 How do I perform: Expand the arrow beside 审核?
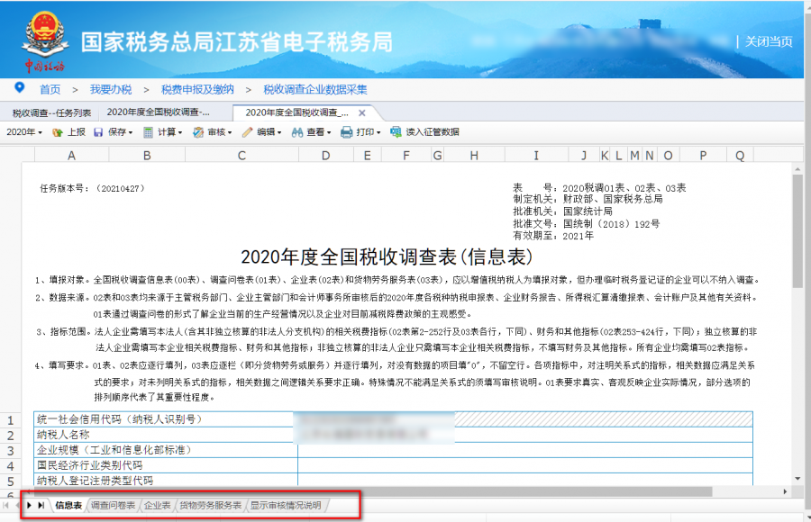click(x=230, y=133)
